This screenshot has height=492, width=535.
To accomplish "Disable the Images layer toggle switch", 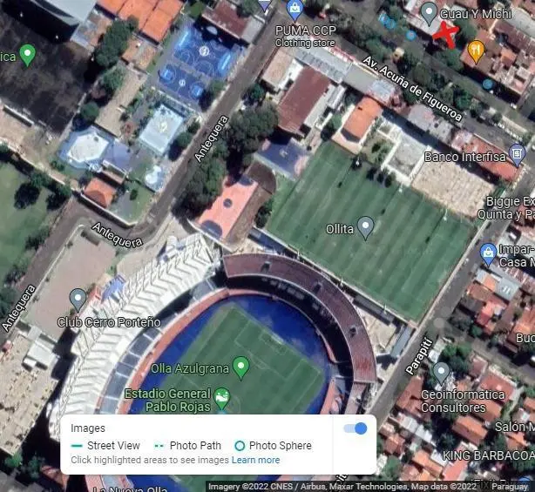I will click(356, 428).
